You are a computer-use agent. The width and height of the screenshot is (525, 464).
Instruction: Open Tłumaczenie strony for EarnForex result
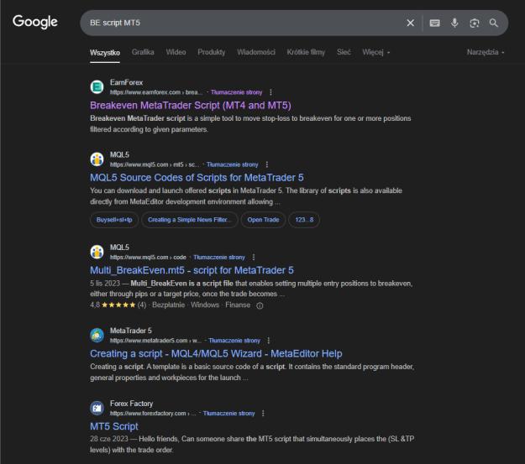click(236, 92)
